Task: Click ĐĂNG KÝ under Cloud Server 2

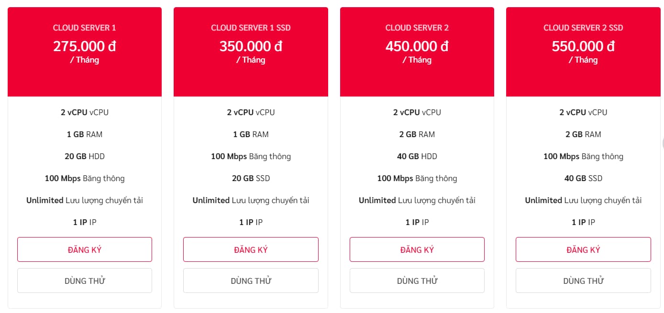Action: coord(417,249)
